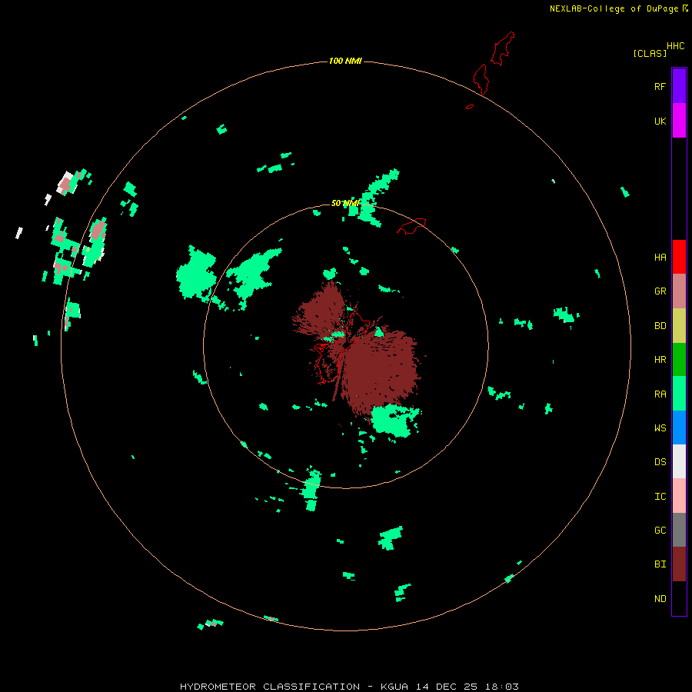Select the GR legend color block
Screen dimensions: 692x692
tap(679, 291)
